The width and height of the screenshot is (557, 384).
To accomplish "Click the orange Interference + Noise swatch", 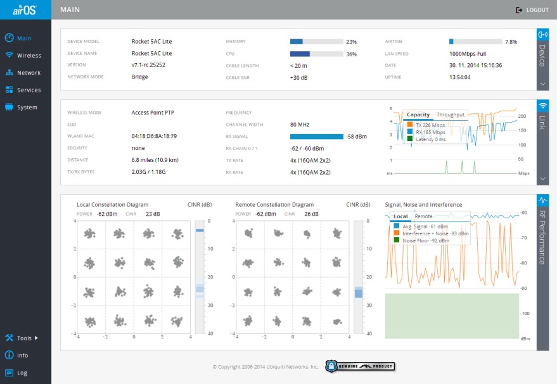I will pos(397,233).
